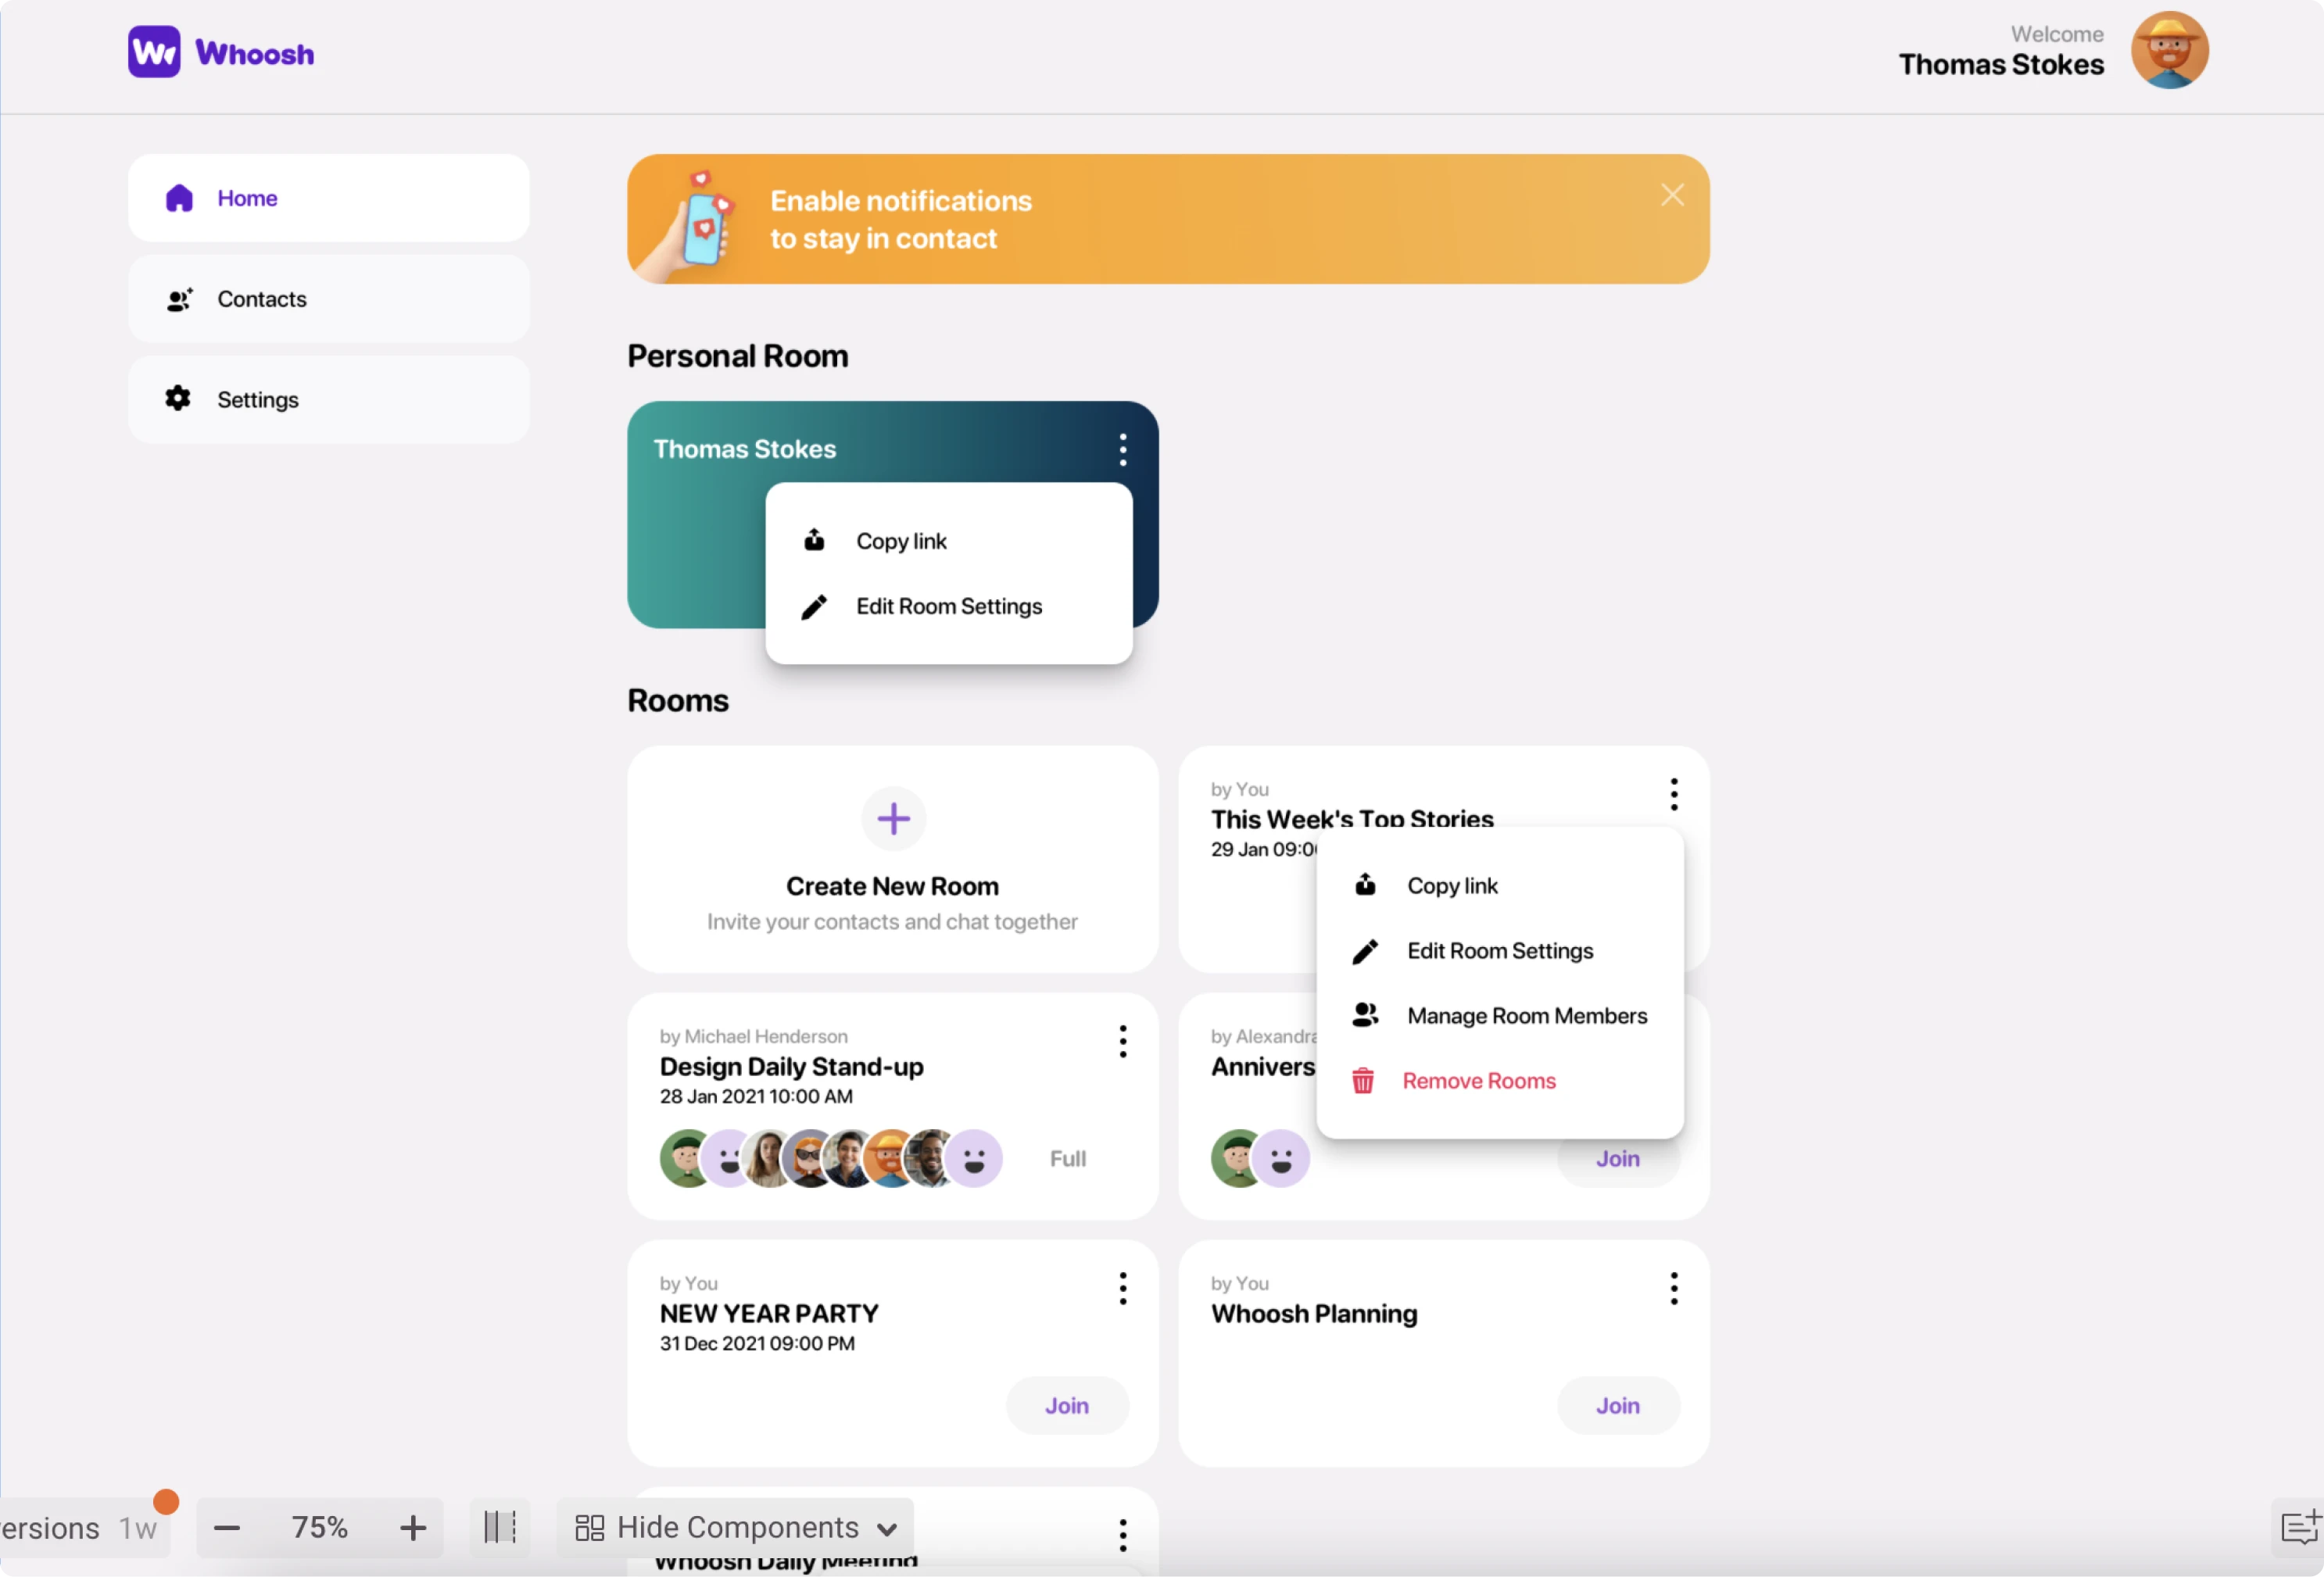Viewport: 2324px width, 1577px height.
Task: Join the Whoosh Planning room
Action: point(1617,1406)
